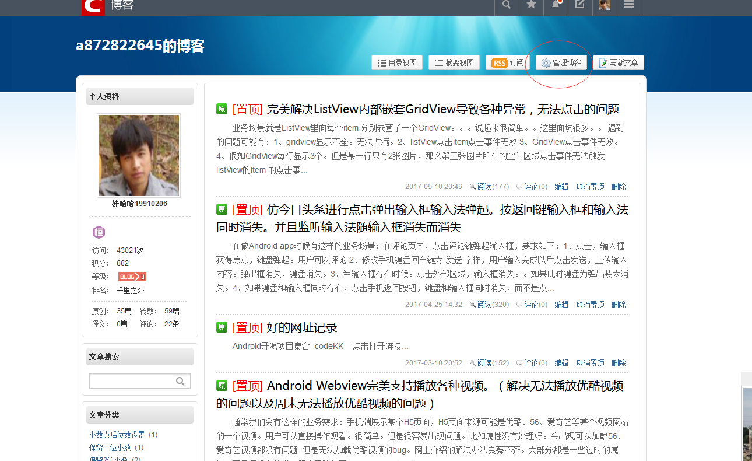Click the 评论 count 22条
The image size is (752, 461).
(x=172, y=324)
